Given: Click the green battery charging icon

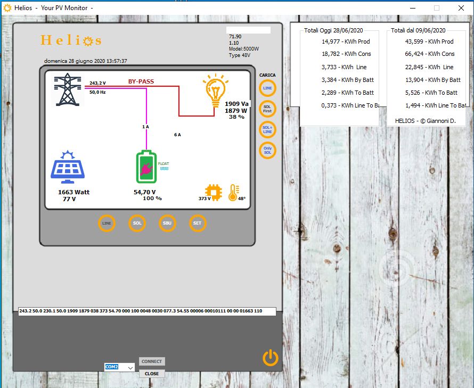Looking at the screenshot, I should pyautogui.click(x=146, y=167).
